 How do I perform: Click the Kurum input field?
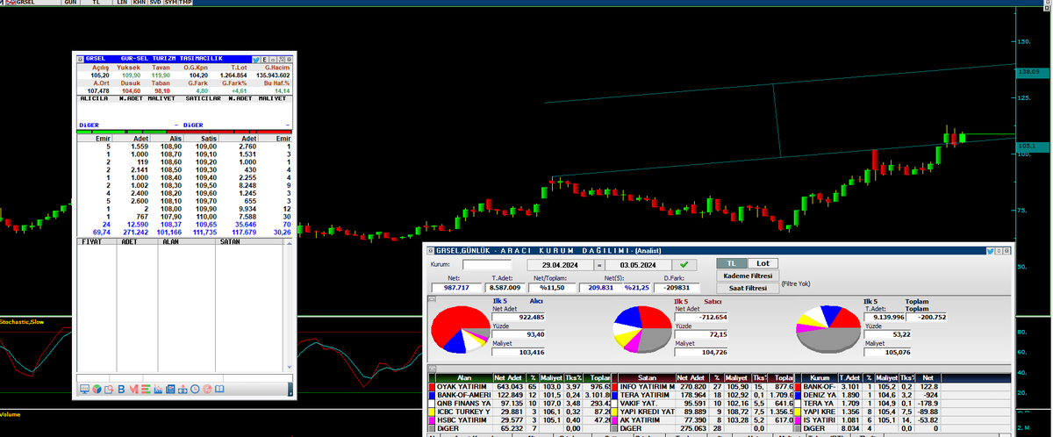tap(487, 265)
